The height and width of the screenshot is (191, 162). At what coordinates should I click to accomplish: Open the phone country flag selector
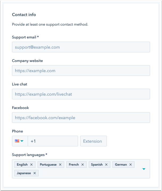20,141
